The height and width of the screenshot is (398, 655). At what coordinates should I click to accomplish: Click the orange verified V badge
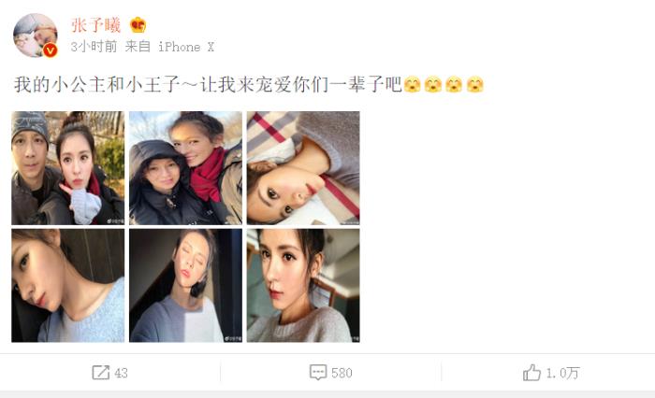coord(51,50)
